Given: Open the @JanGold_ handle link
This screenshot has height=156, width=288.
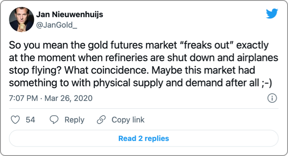Looking at the screenshot, I should point(57,25).
